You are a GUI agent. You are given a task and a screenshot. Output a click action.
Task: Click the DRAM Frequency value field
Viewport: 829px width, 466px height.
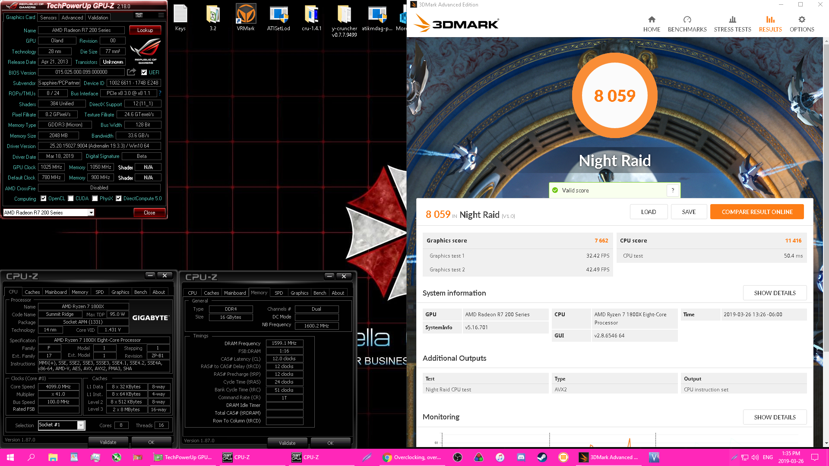pyautogui.click(x=284, y=343)
